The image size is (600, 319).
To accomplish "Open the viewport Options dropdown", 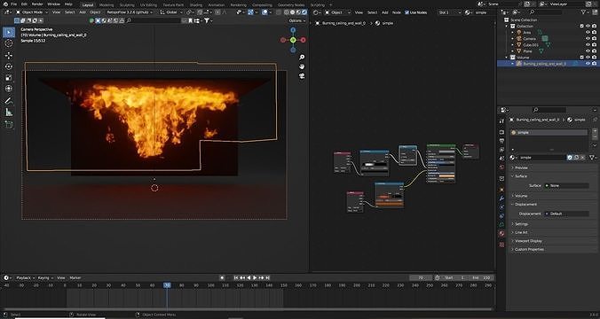I will click(x=297, y=20).
